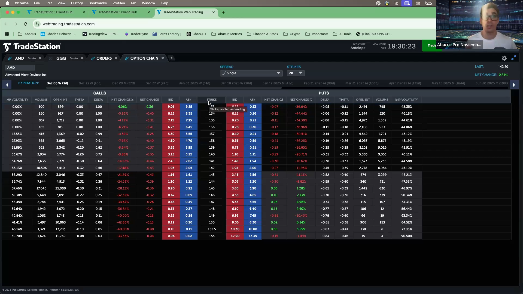
Task: Click the AMD symbol input field
Action: click(x=20, y=68)
